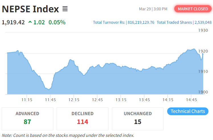Click the Total Traded Shares value

point(203,22)
